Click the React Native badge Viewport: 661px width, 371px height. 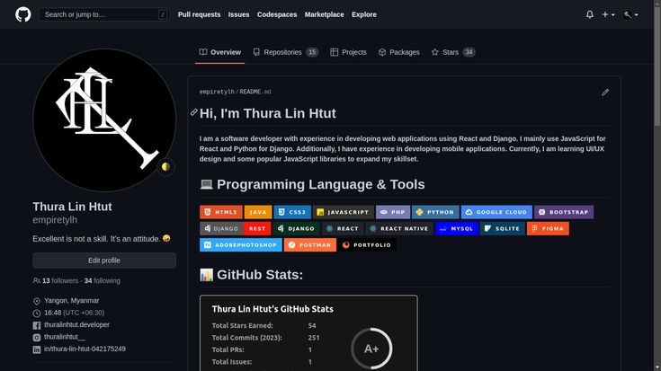(399, 229)
